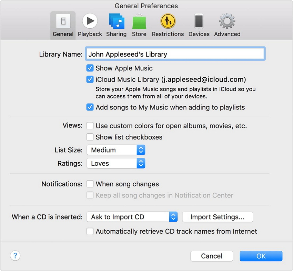Open the Sharing preferences music icon
The image size is (293, 271).
tap(116, 21)
